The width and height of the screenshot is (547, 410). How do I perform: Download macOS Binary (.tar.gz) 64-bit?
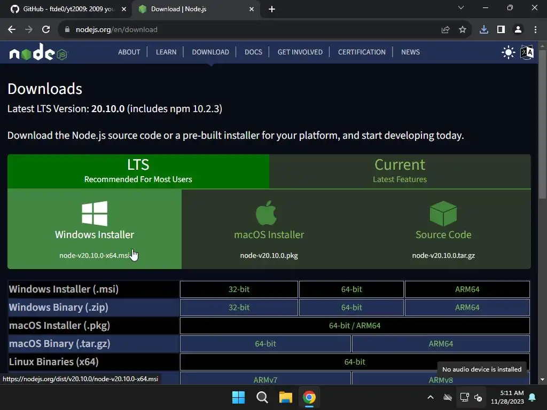point(265,344)
